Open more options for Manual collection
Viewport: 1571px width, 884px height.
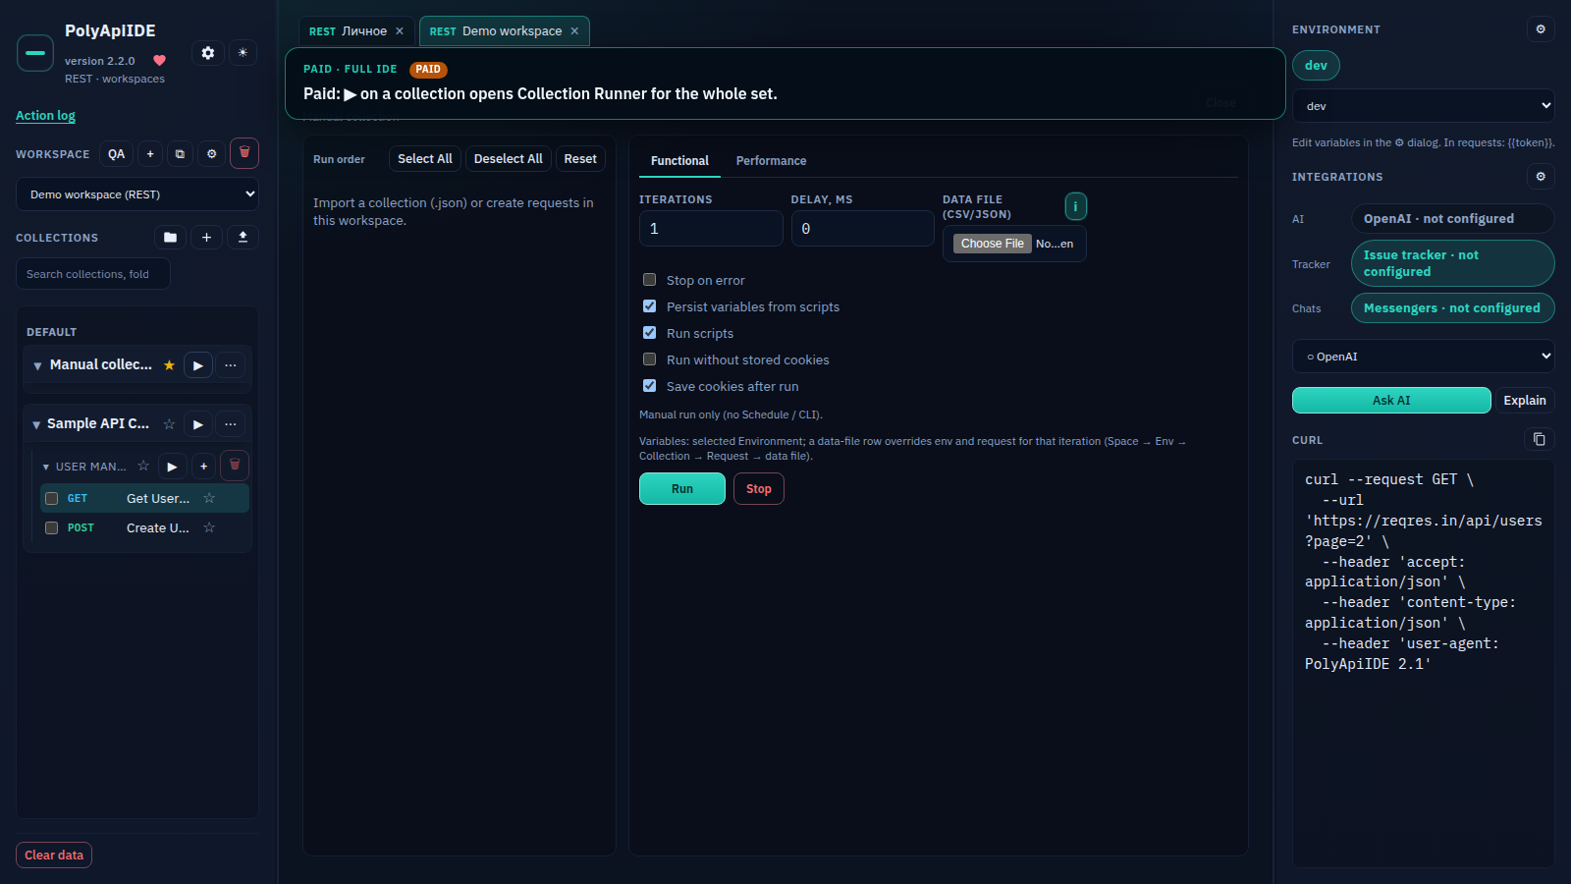231,365
